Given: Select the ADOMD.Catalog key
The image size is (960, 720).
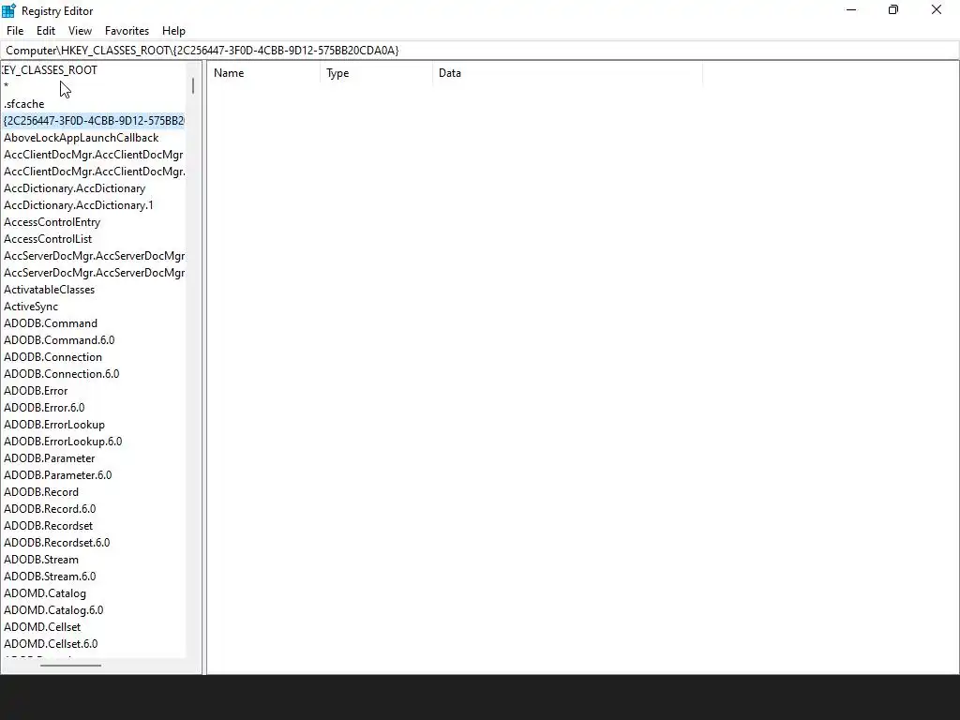Looking at the screenshot, I should click(x=45, y=593).
